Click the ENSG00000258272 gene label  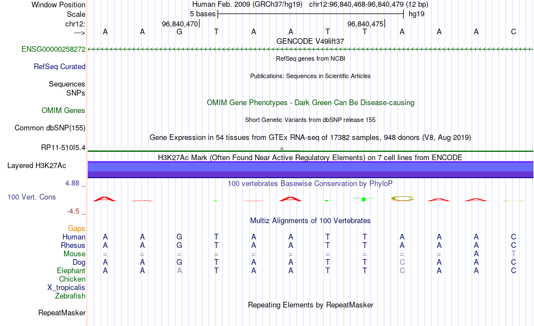coord(53,49)
